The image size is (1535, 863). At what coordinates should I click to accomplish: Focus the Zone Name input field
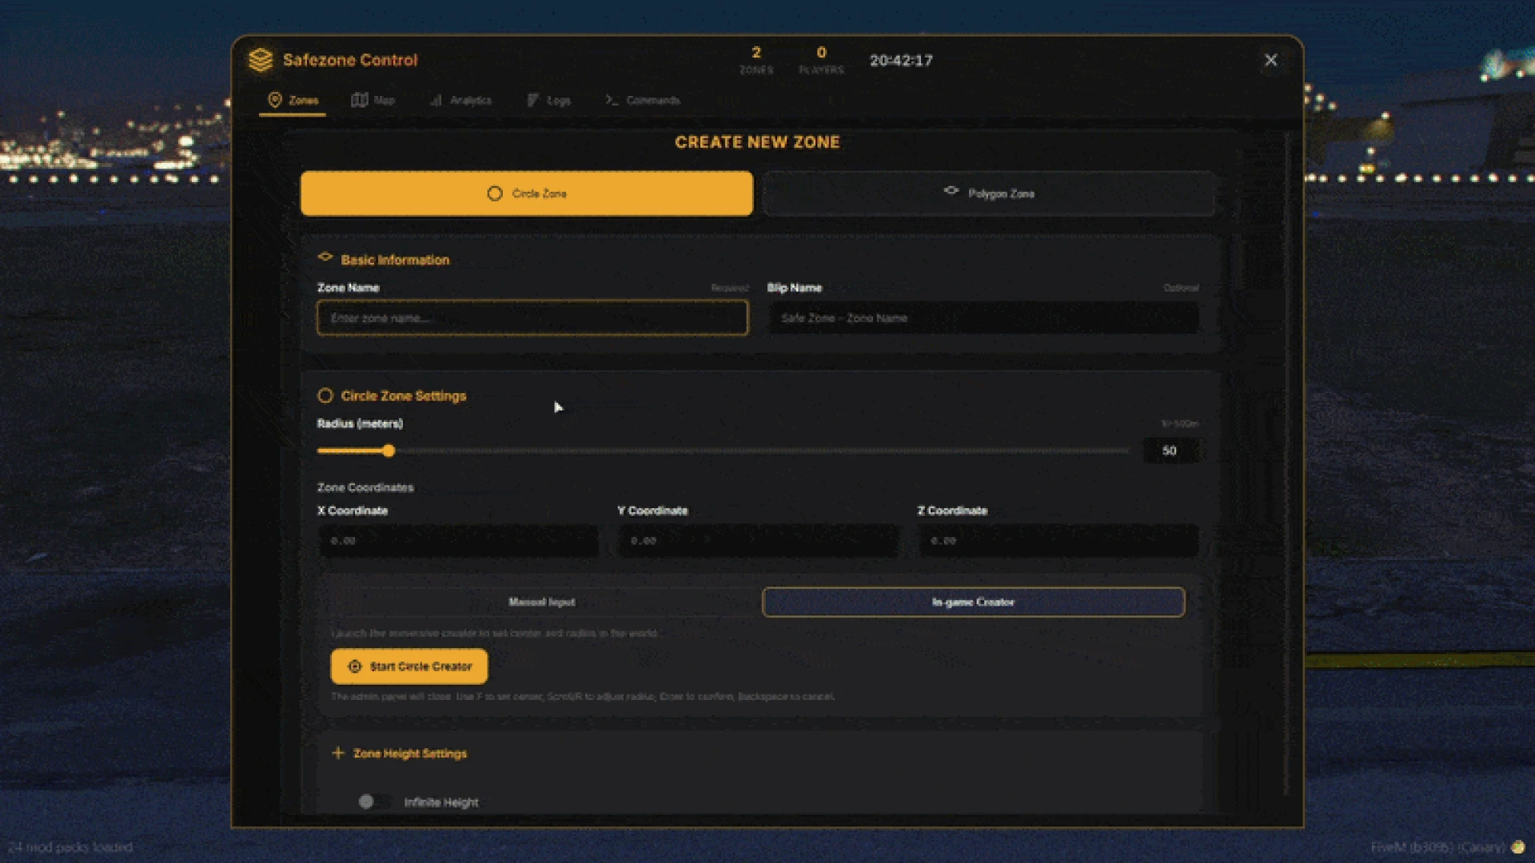click(x=532, y=318)
